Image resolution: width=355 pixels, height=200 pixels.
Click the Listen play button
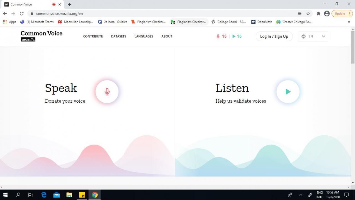click(x=288, y=92)
